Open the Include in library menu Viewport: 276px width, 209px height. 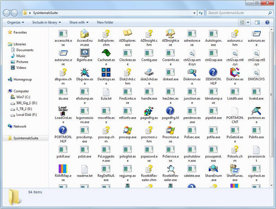pos(46,22)
